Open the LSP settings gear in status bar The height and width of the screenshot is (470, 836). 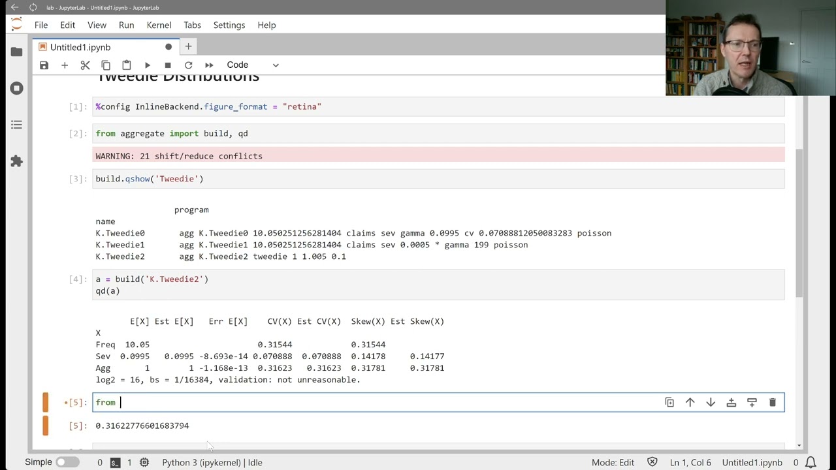(144, 462)
